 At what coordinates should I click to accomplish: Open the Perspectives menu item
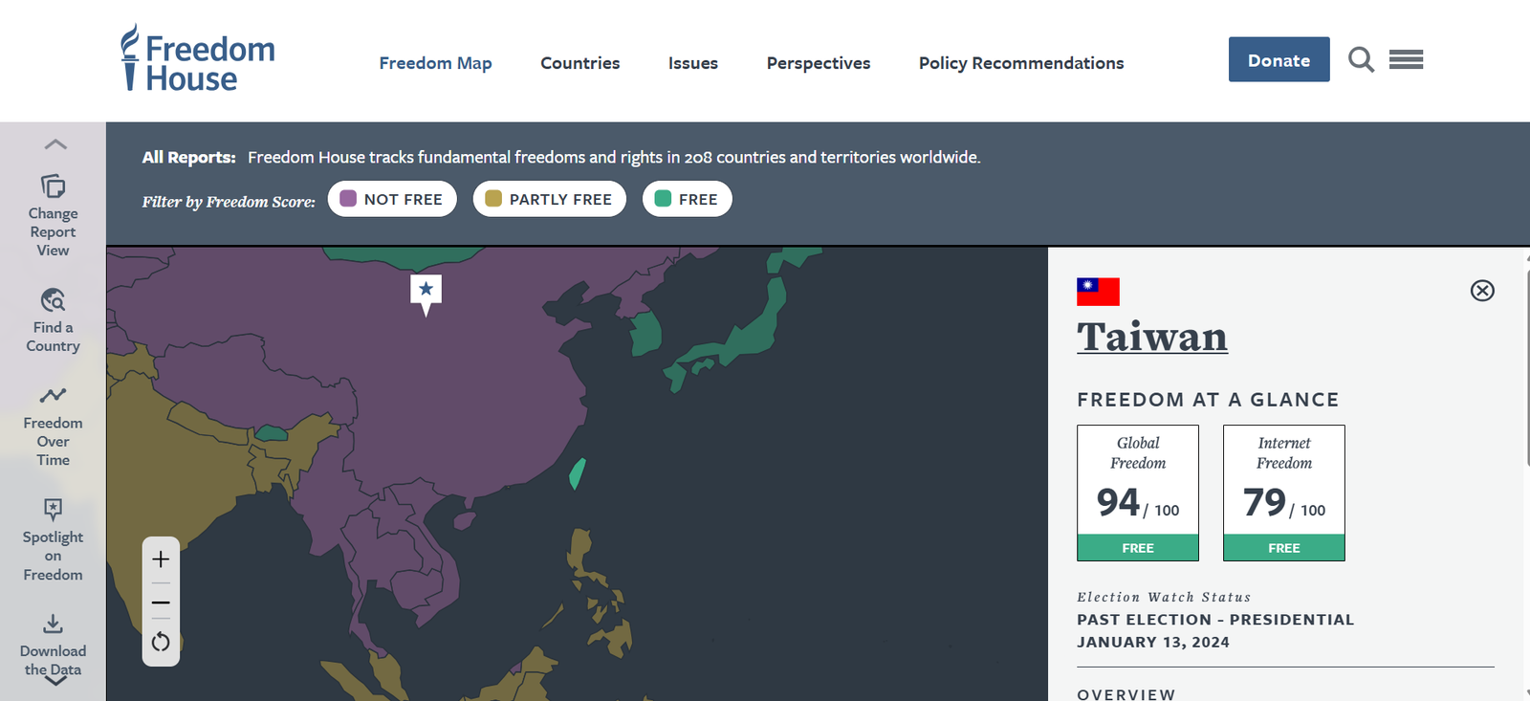tap(819, 63)
